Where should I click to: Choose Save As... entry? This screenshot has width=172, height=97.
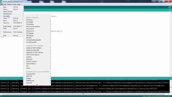click(x=12, y=23)
